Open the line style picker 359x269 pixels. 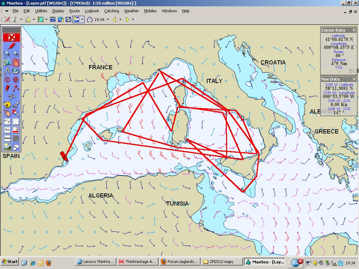[7, 122]
